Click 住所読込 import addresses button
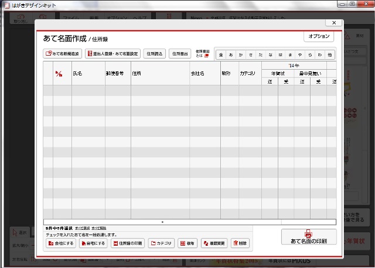The image size is (375, 268). click(155, 54)
